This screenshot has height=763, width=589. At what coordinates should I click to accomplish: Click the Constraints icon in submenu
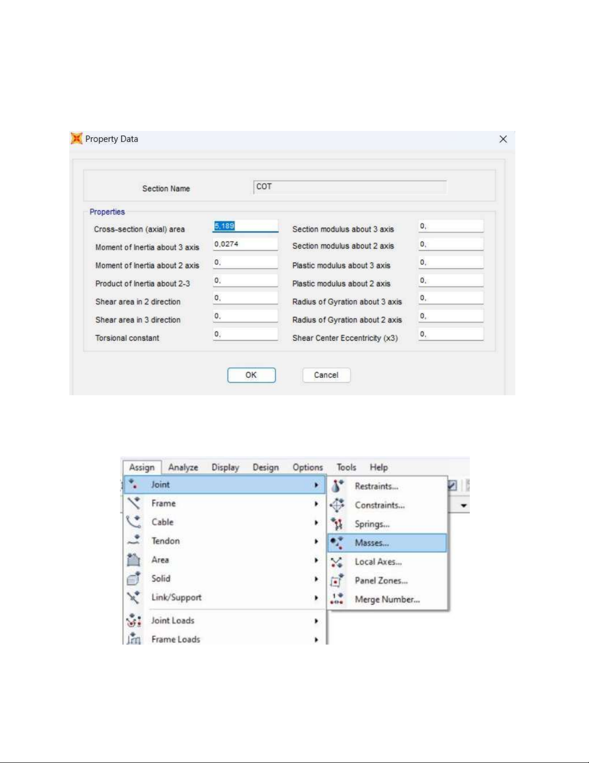(x=337, y=505)
